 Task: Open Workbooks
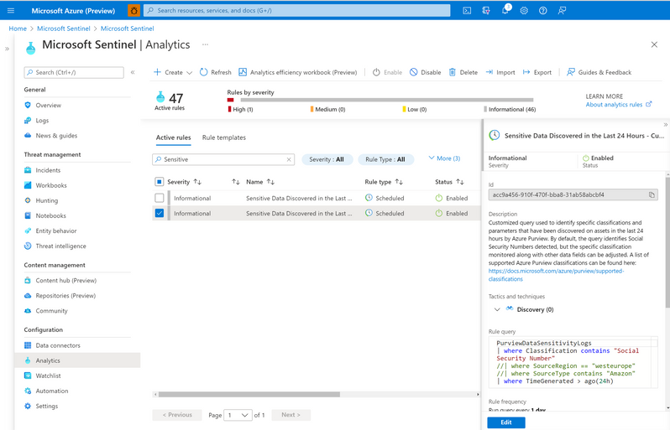(51, 185)
